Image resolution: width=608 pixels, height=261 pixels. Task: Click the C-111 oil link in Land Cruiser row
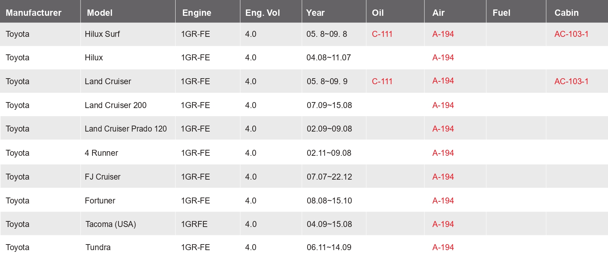click(382, 81)
